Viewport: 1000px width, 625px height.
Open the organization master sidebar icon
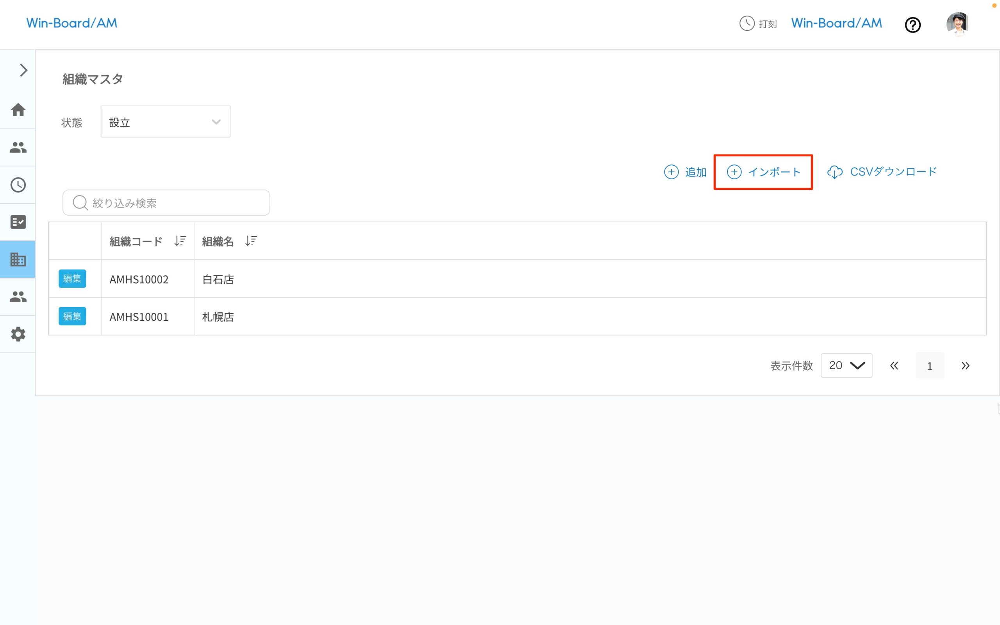[18, 260]
